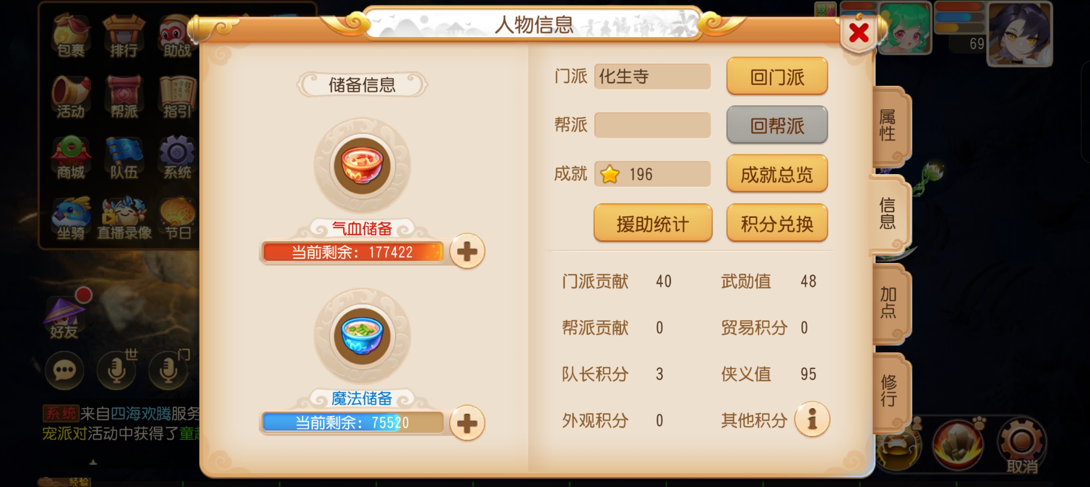Switch to the 属性 attributes tab
This screenshot has width=1090, height=487.
[x=888, y=126]
